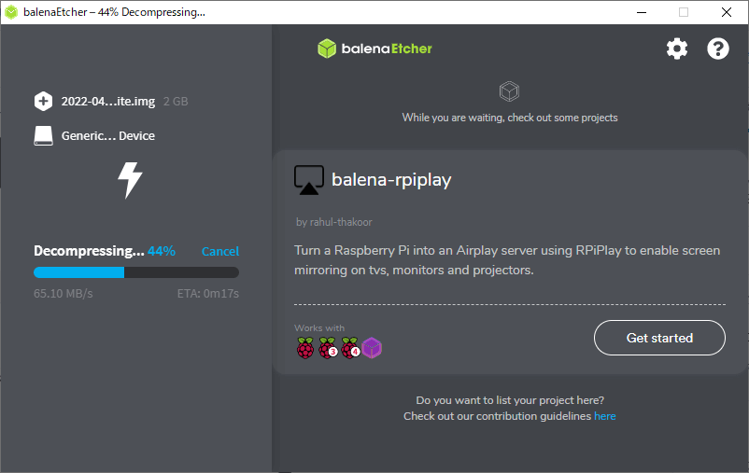Open the settings gear icon
Screen dimensions: 749x473
(x=677, y=49)
